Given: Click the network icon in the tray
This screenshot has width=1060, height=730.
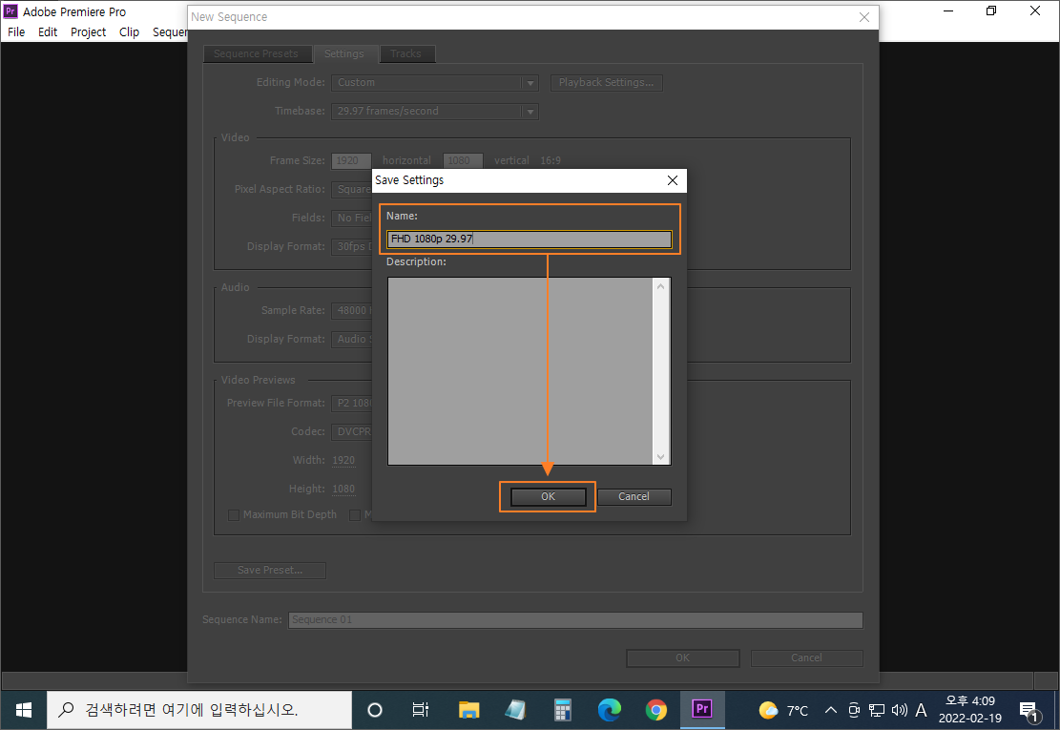Looking at the screenshot, I should 877,710.
